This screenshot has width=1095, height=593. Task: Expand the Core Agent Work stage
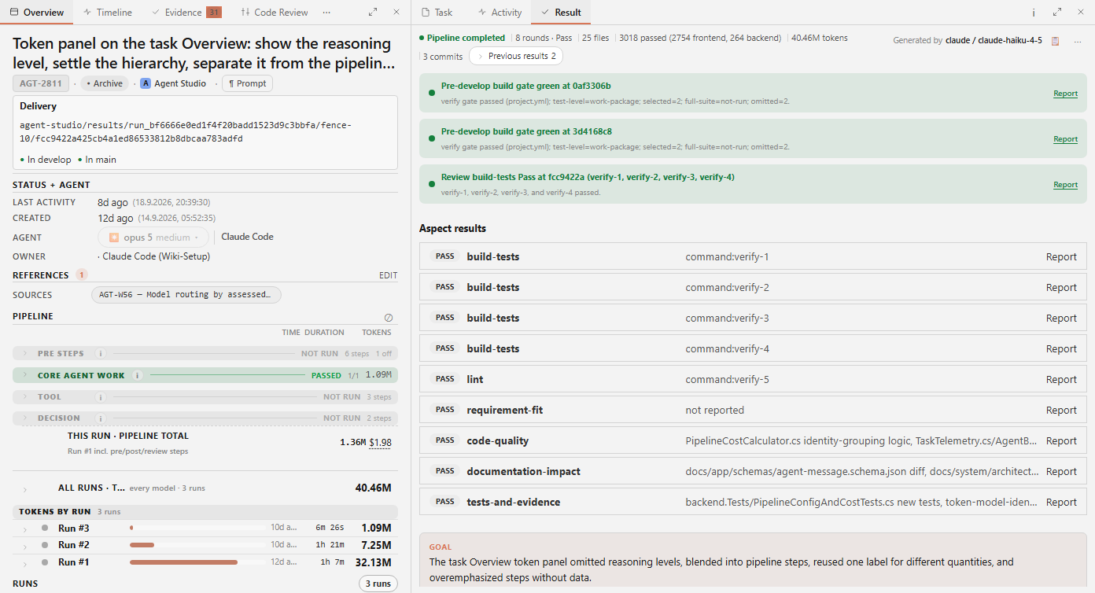24,376
